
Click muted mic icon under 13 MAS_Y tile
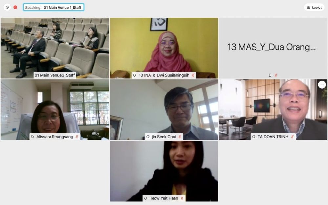[x=276, y=75]
